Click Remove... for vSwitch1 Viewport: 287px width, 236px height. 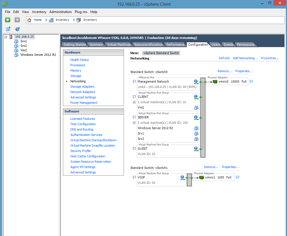coord(211,167)
